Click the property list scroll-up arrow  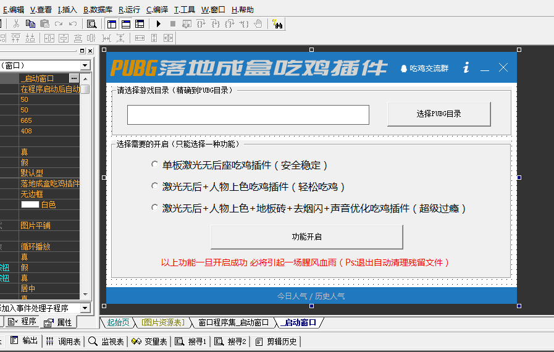coord(85,78)
